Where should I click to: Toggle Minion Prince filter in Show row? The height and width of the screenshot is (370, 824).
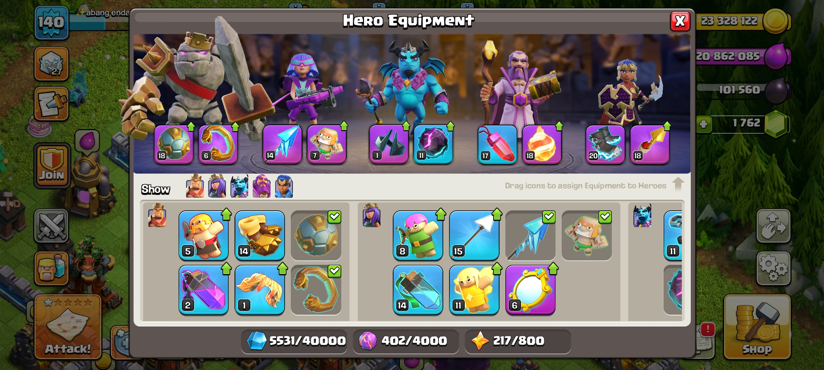click(x=239, y=186)
